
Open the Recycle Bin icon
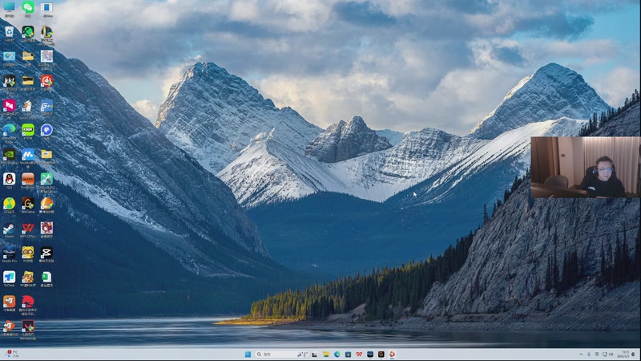click(9, 34)
